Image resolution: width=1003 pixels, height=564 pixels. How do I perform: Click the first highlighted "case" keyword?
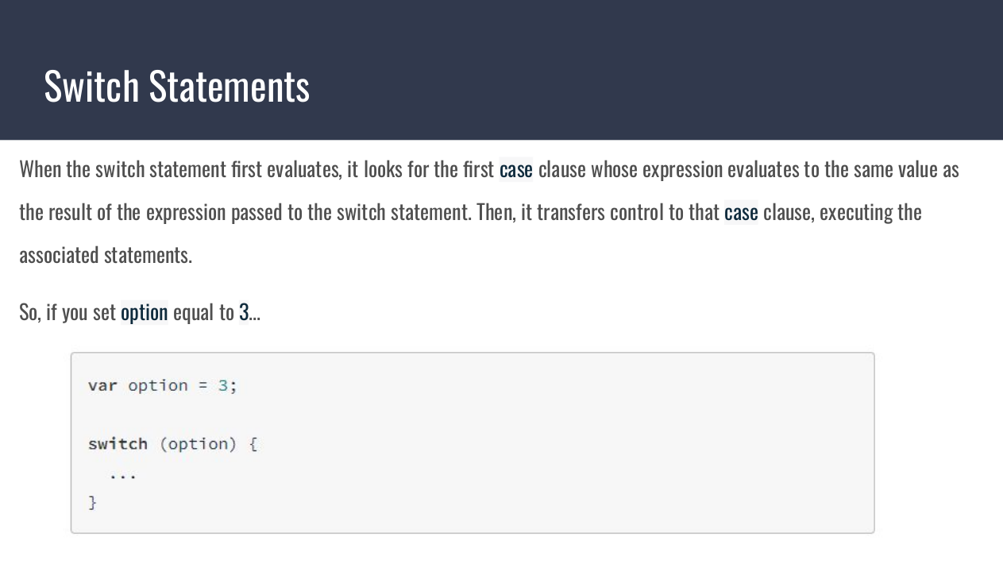[515, 170]
